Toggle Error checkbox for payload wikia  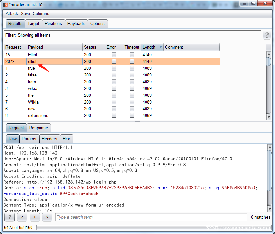(114, 89)
